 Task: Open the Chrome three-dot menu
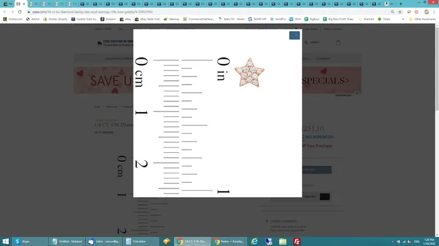click(434, 12)
